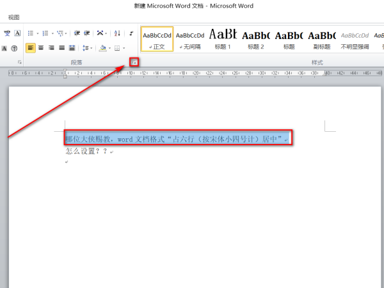This screenshot has height=288, width=384.
Task: Increase the paragraph indent
Action: pos(86,33)
